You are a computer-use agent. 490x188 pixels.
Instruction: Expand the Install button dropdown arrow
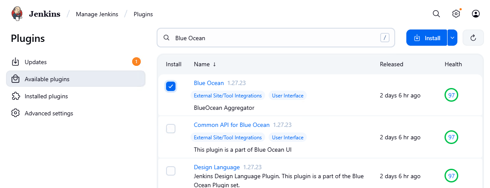452,38
